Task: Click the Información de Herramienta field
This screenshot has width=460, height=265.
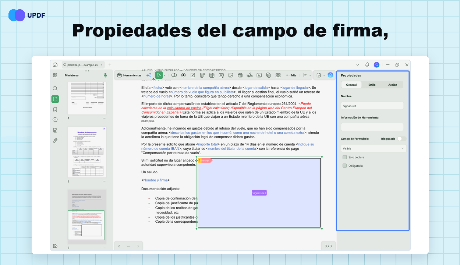Action: coord(372,127)
